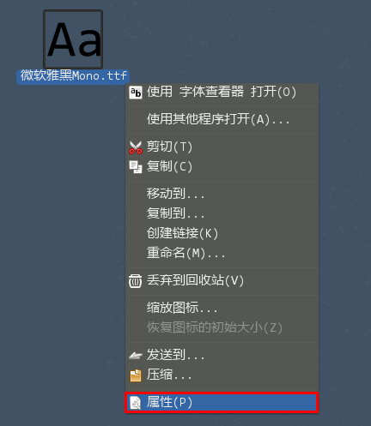Select 重命名(M)... menu item

click(222, 253)
